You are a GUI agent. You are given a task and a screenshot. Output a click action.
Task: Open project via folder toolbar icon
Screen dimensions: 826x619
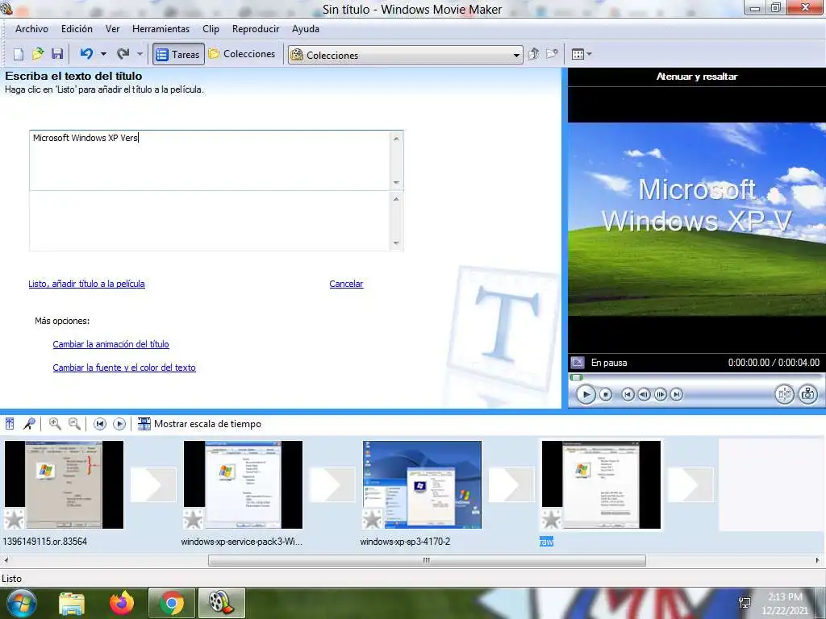[x=38, y=54]
